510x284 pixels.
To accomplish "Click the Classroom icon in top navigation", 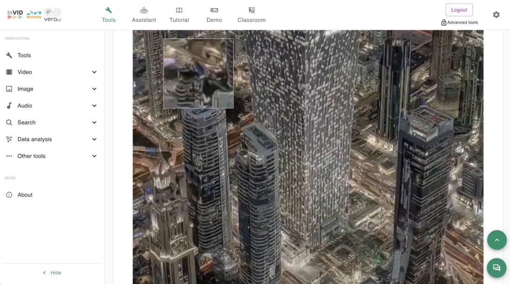I will [x=251, y=10].
